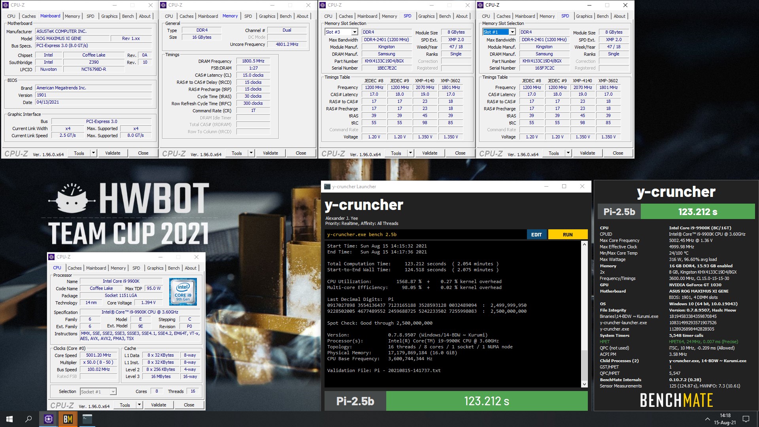Click the ROG MAXIMUS XI GENE model field
The height and width of the screenshot is (427, 759).
[x=72, y=38]
